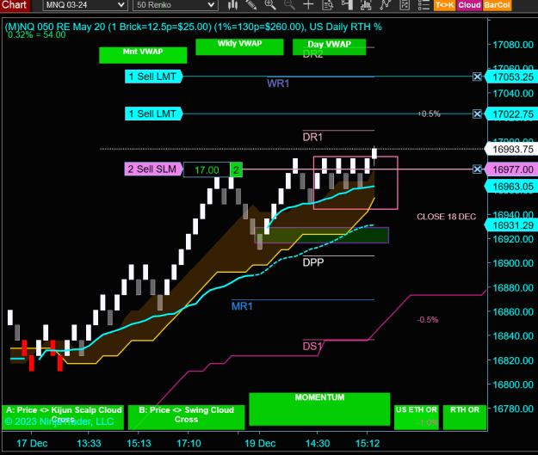Click the 17 Dec time axis label
Viewport: 538px width, 455px height.
coord(32,443)
